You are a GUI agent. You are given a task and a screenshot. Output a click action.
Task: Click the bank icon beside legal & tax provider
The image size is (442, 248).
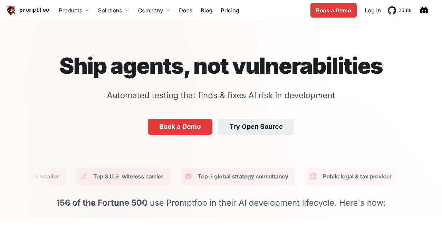(313, 176)
